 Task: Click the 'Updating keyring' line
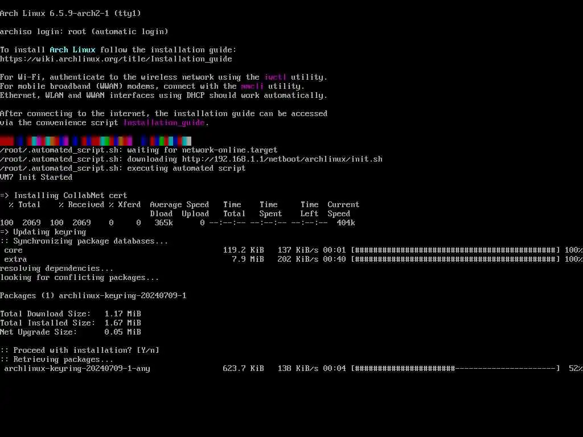pos(43,232)
